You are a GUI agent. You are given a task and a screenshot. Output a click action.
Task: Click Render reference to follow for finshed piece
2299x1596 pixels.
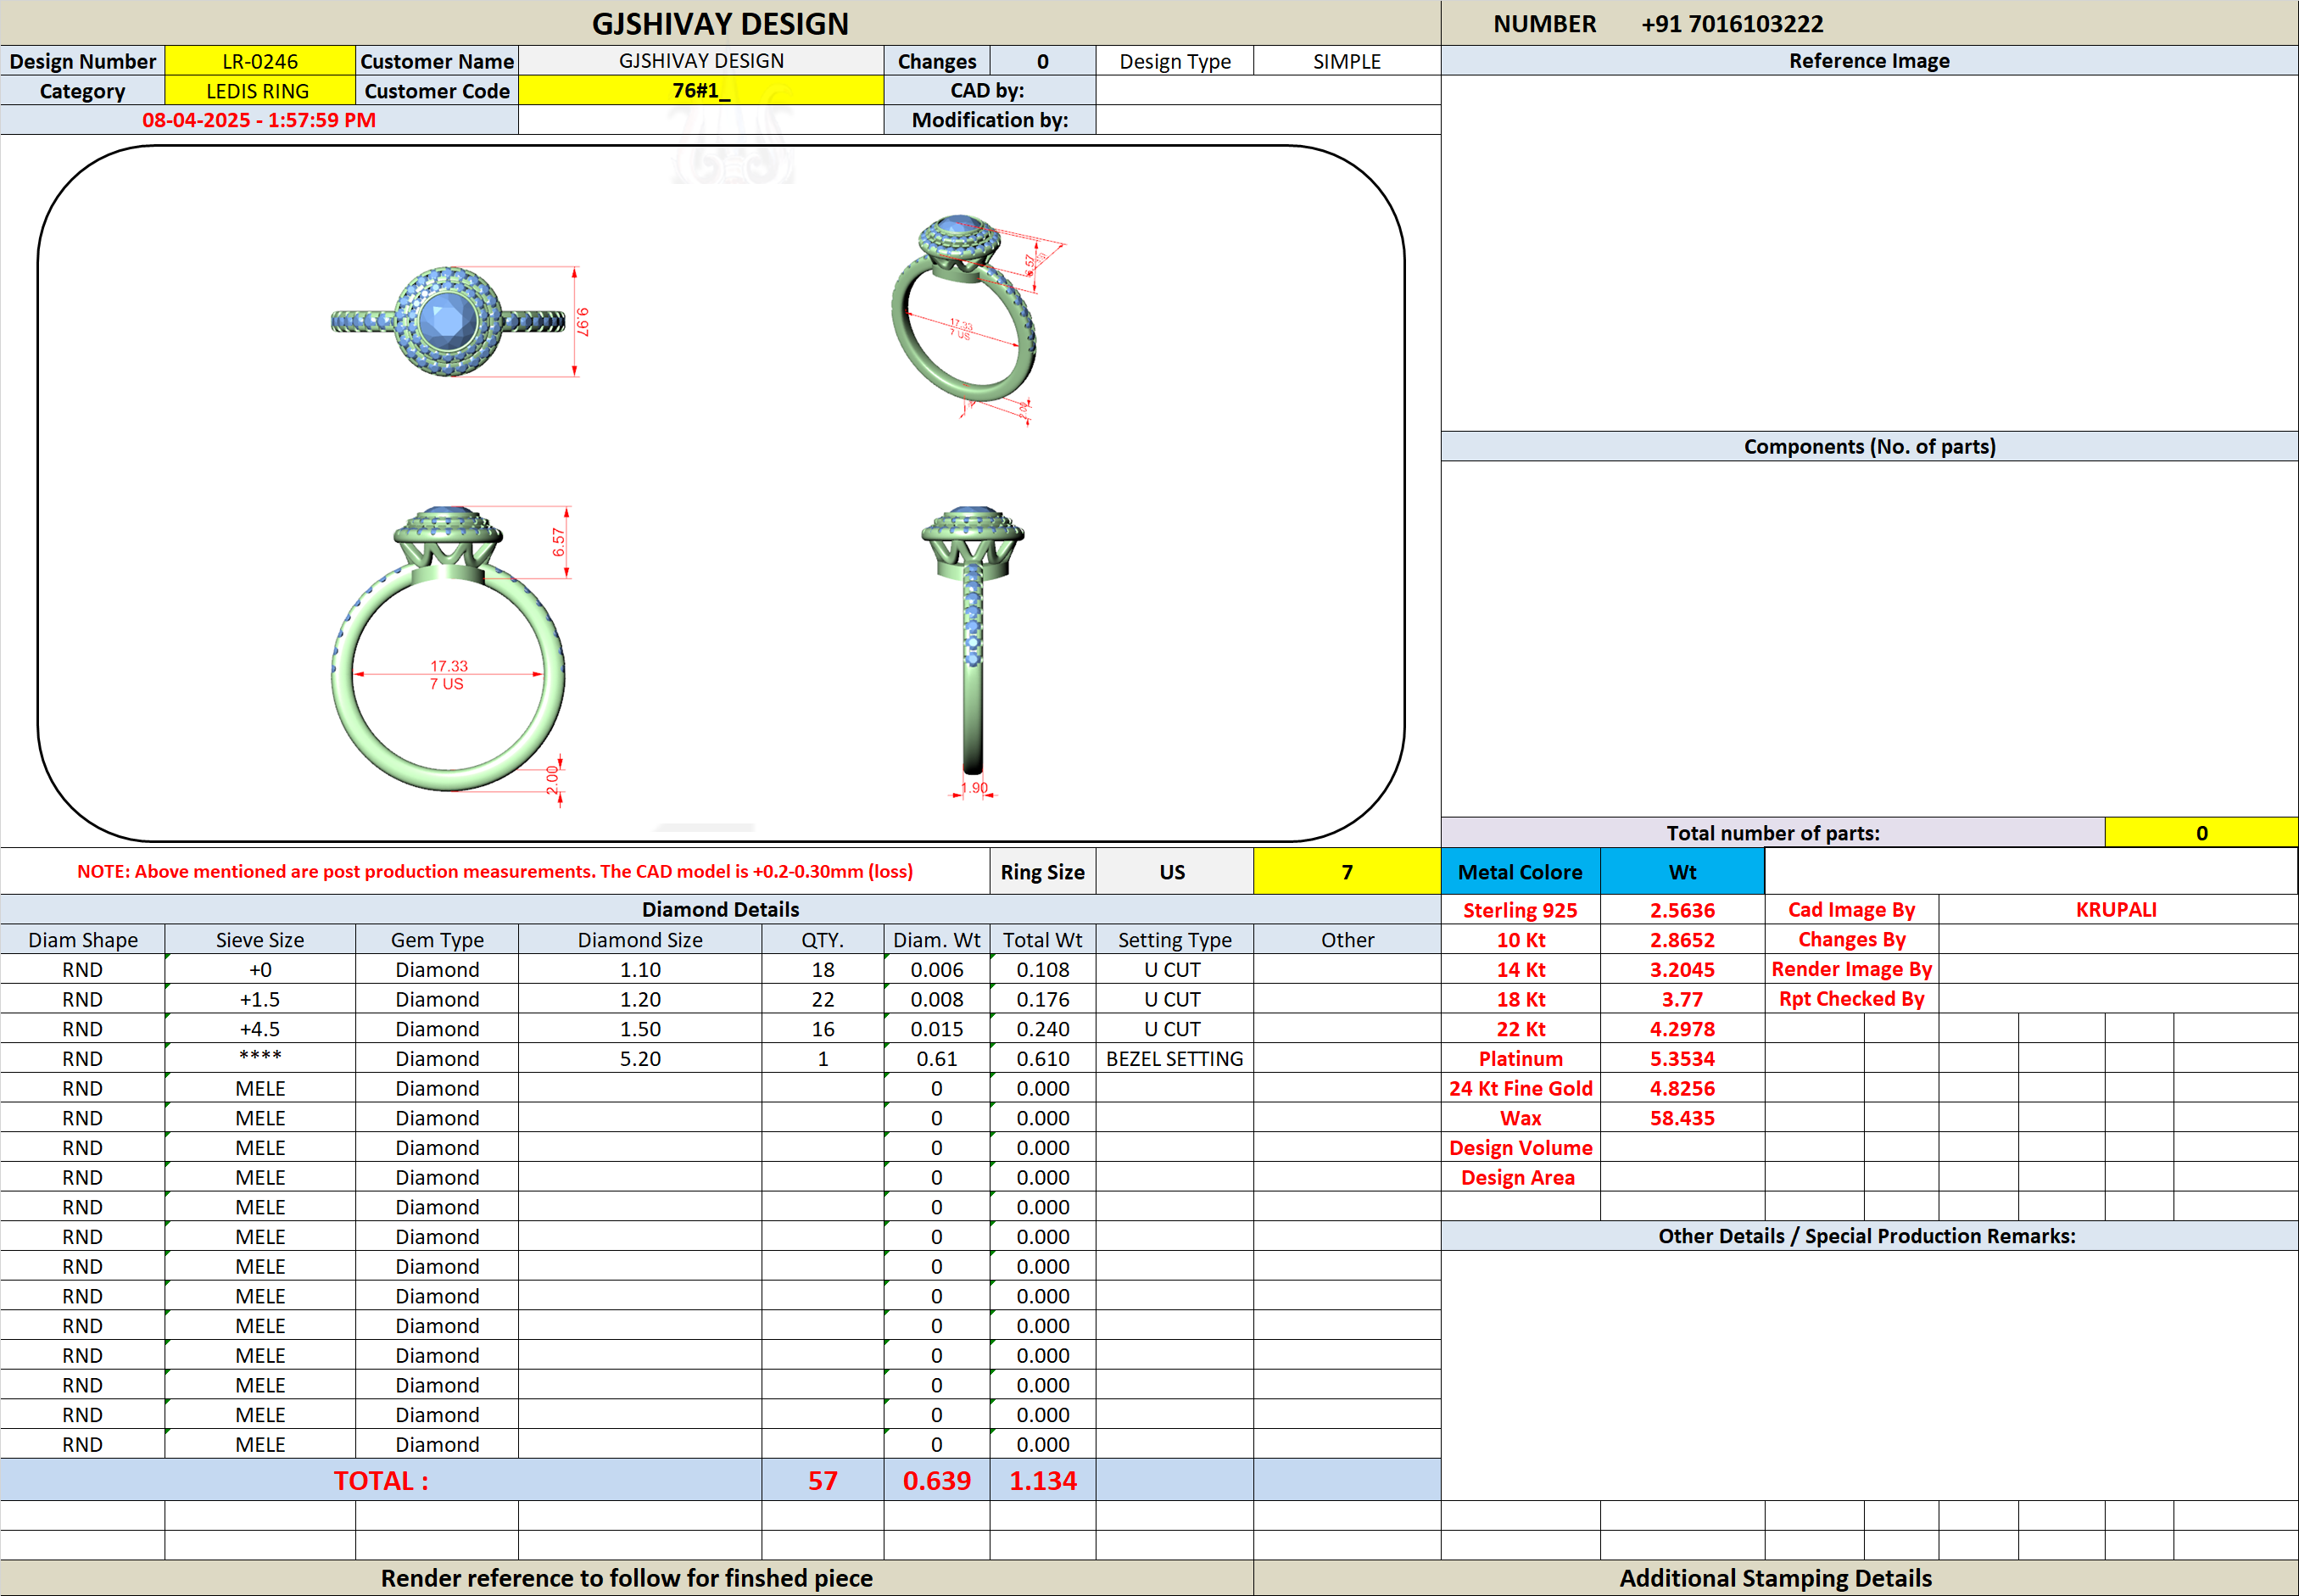[x=627, y=1578]
